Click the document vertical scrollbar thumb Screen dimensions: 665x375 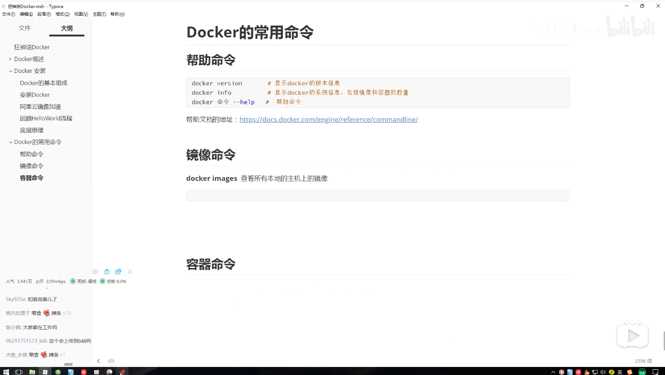(664, 341)
